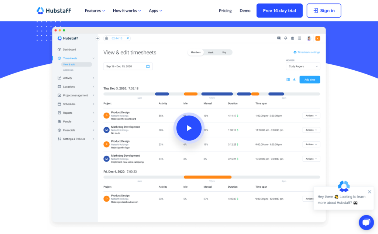The width and height of the screenshot is (378, 234).
Task: Click the Reports sidebar icon
Action: (x=59, y=113)
